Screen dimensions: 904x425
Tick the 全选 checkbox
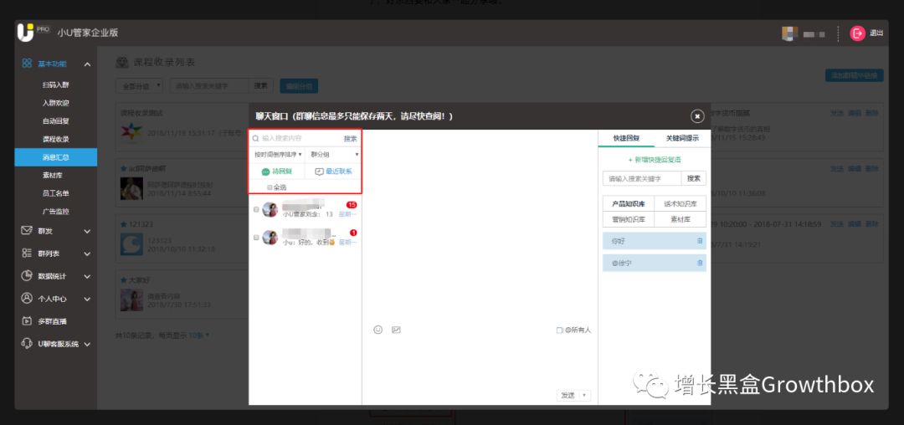(x=270, y=187)
